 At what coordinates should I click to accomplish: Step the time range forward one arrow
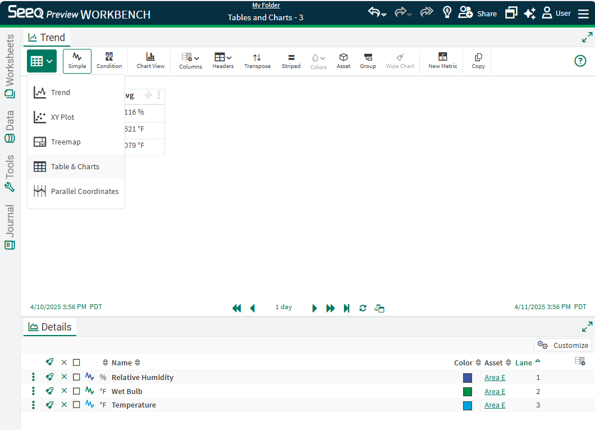coord(314,308)
